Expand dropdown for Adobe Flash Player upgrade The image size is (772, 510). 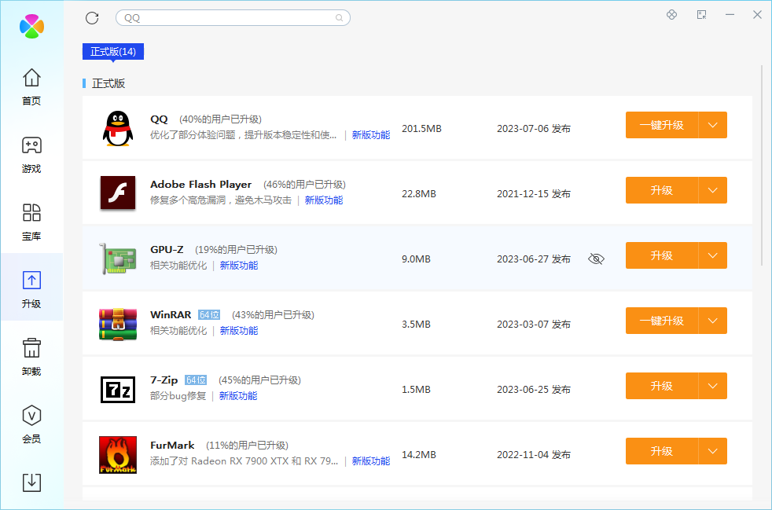coord(712,190)
